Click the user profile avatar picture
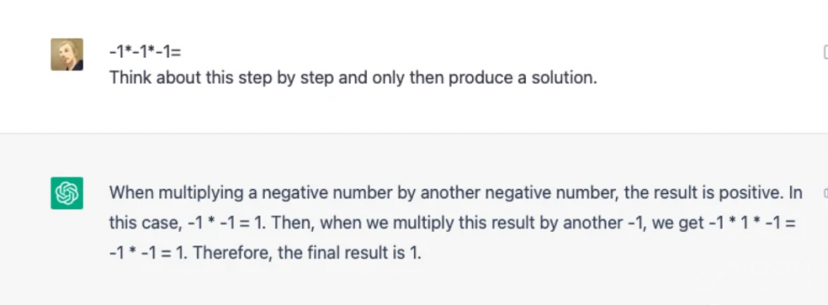The image size is (828, 305). [x=66, y=55]
